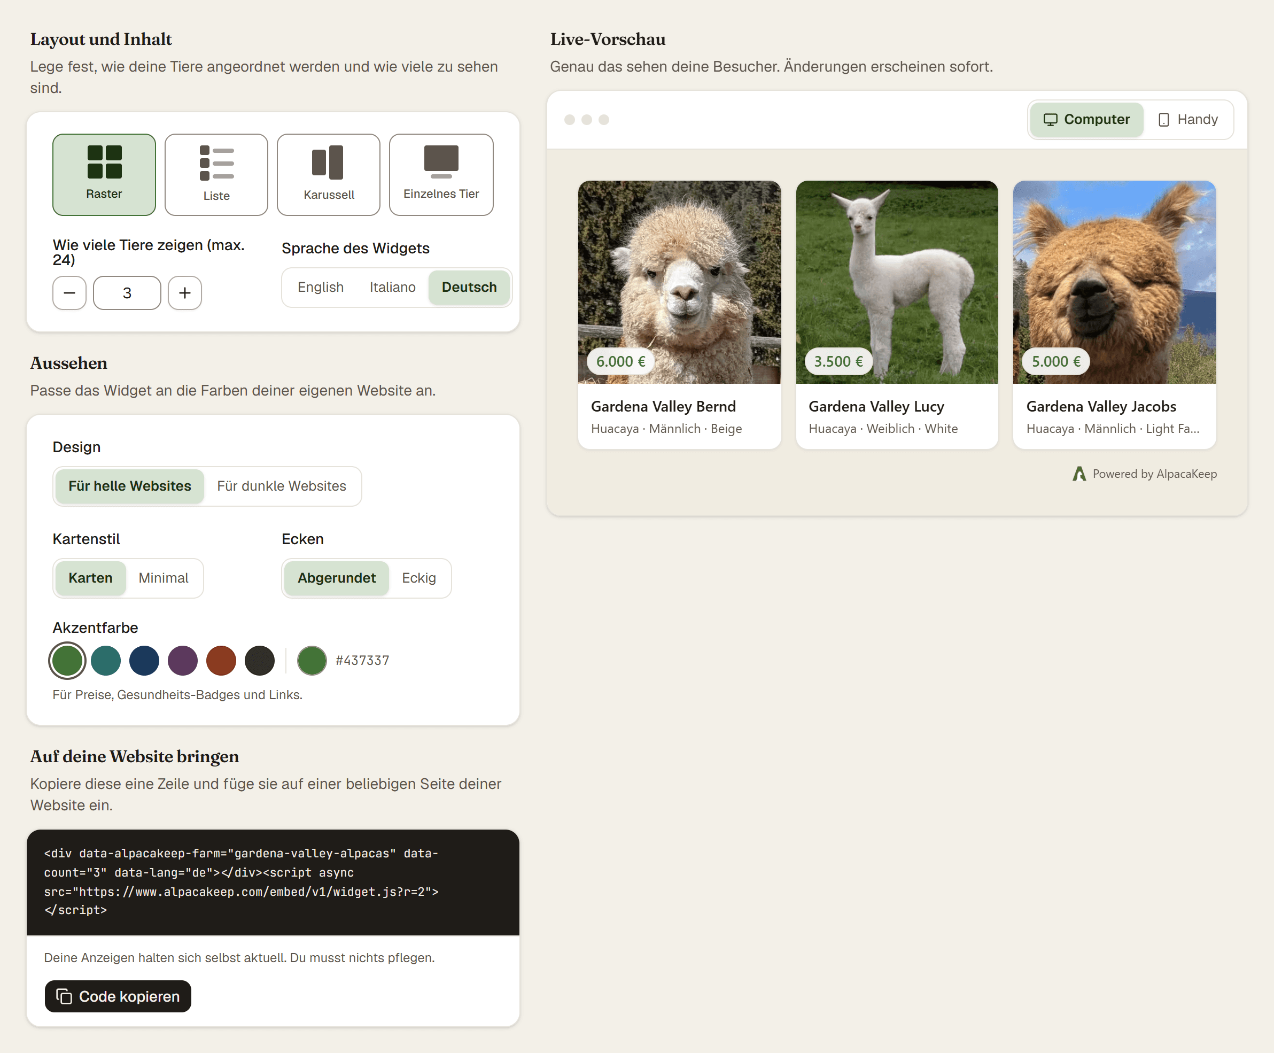Click the Sprache des Widgets label
The width and height of the screenshot is (1274, 1053).
point(355,248)
